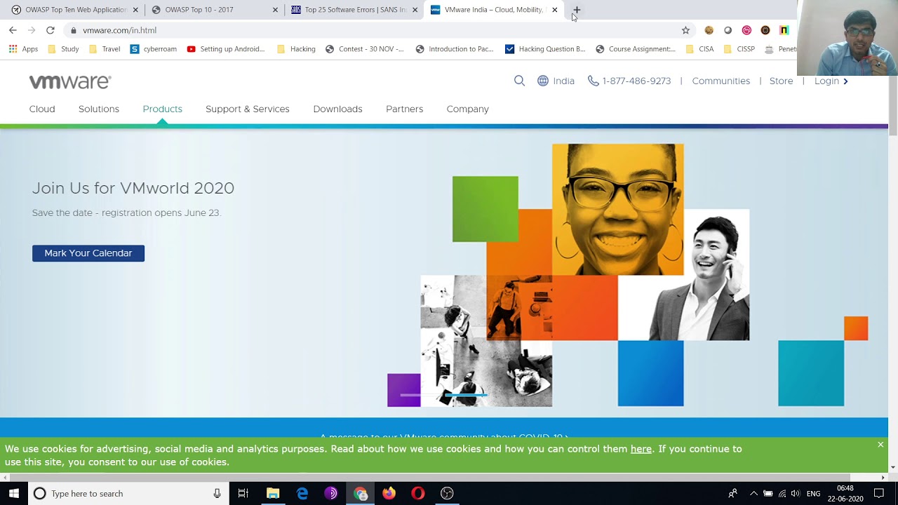
Task: Open the Cloud menu
Action: [42, 109]
